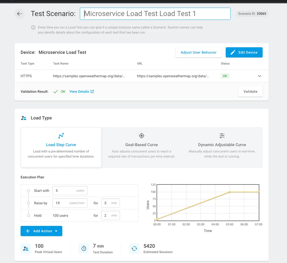Open the View Details link
Image resolution: width=287 pixels, height=263 pixels.
tap(81, 91)
